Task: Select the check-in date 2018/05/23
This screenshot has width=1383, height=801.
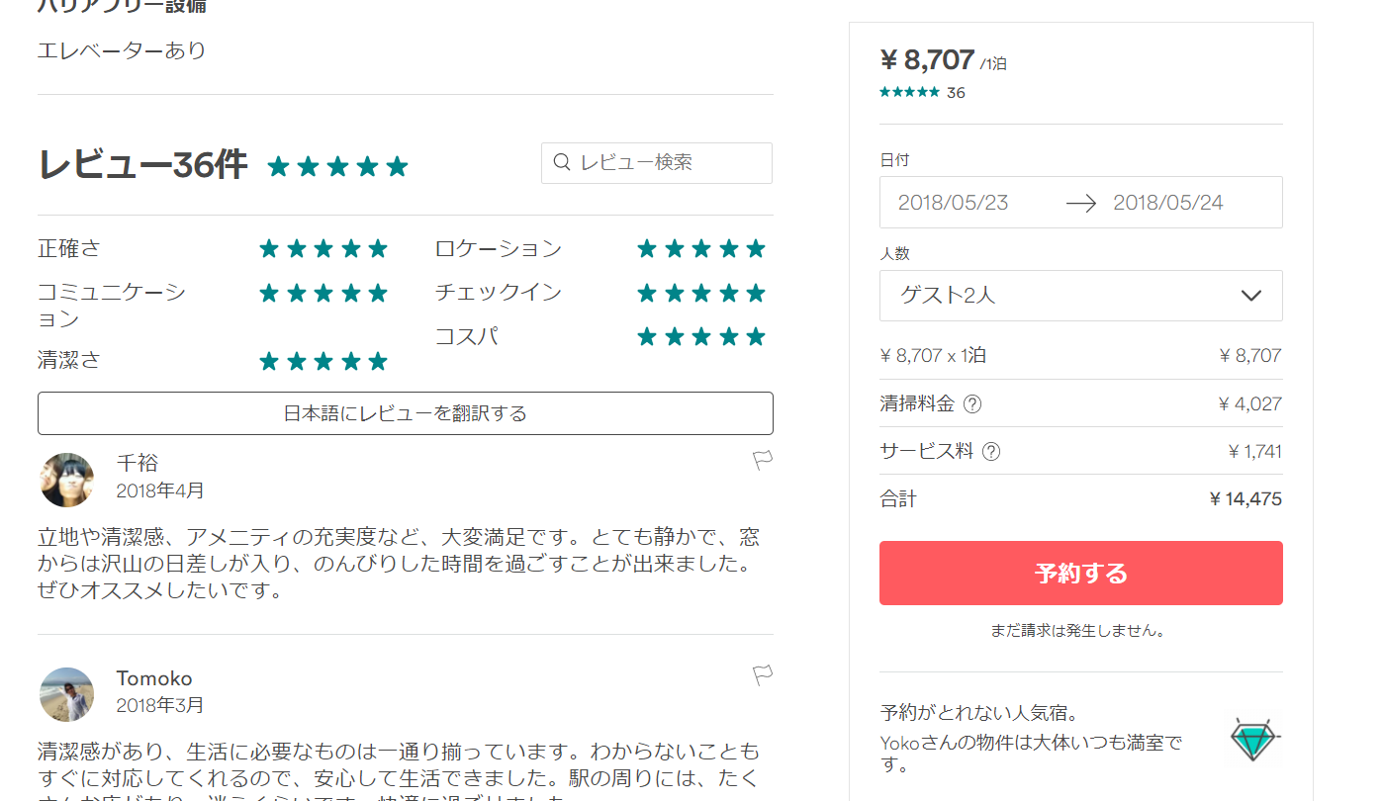Action: (x=953, y=203)
